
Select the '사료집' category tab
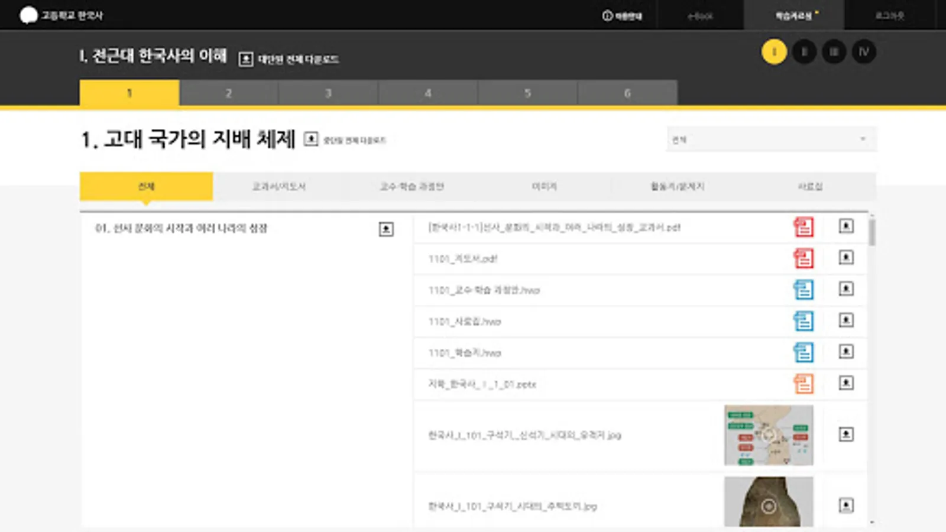pyautogui.click(x=810, y=186)
